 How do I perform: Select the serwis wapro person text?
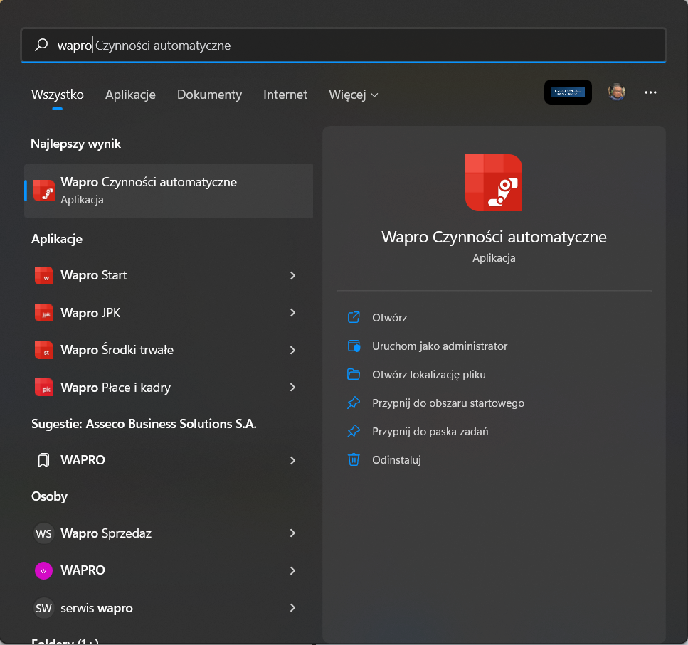[x=97, y=608]
